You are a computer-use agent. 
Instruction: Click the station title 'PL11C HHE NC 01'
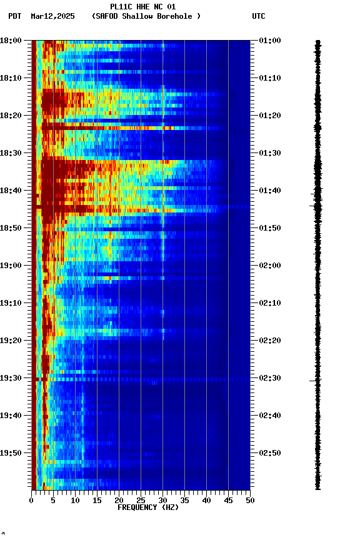pos(143,6)
